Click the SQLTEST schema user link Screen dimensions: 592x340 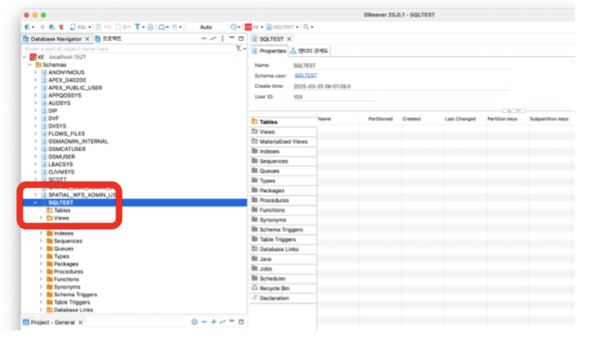(305, 76)
